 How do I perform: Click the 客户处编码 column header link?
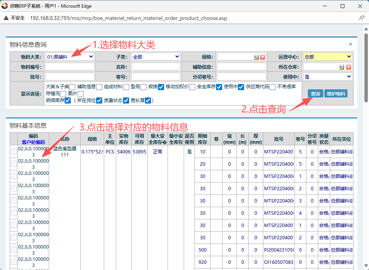coord(33,142)
